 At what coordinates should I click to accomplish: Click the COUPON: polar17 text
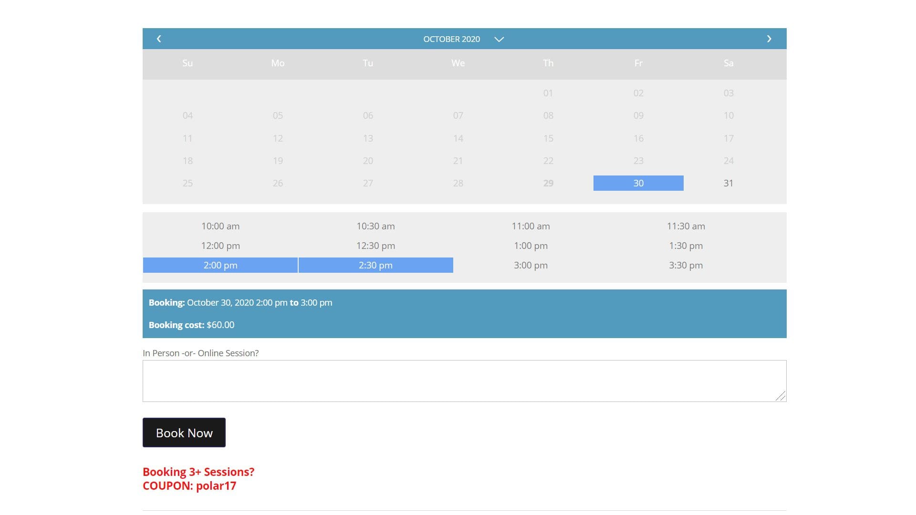pos(189,485)
